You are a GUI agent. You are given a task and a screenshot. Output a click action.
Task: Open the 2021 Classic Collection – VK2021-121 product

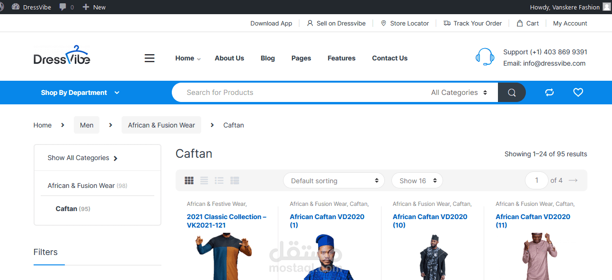[226, 221]
